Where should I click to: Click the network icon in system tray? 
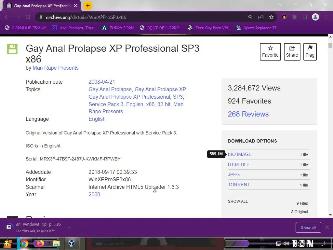tap(278, 243)
